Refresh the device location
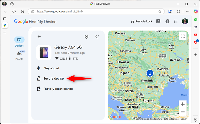The image size is (200, 124). pyautogui.click(x=97, y=37)
